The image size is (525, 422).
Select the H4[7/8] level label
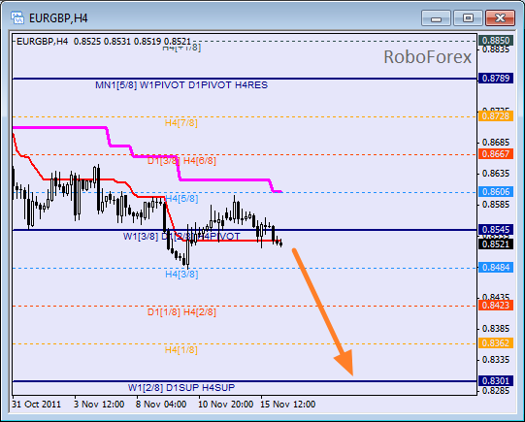181,123
